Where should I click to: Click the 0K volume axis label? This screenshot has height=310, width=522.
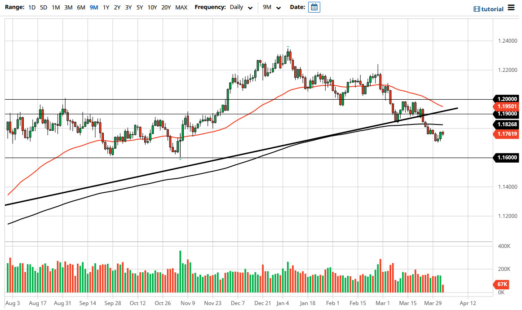click(x=501, y=292)
